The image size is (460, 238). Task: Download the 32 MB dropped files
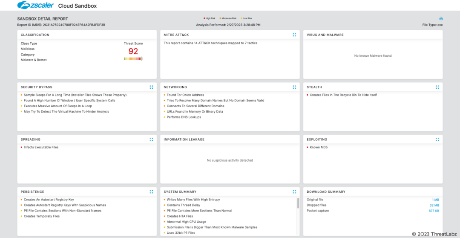[x=434, y=205]
